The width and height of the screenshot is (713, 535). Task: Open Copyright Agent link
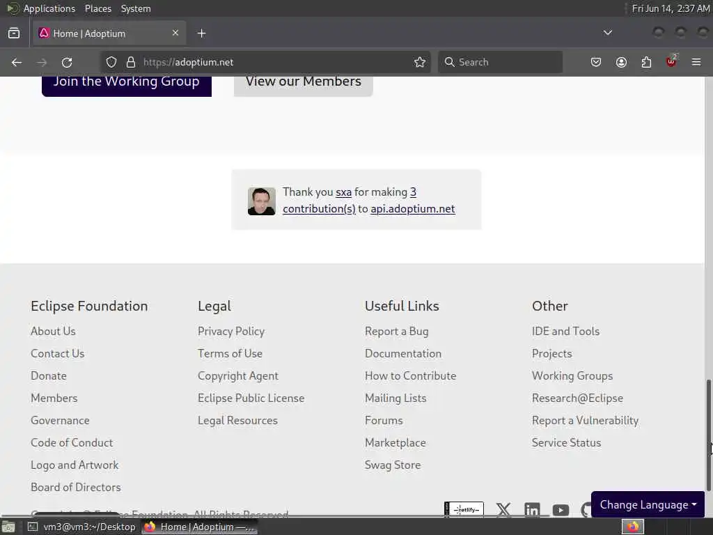click(238, 375)
